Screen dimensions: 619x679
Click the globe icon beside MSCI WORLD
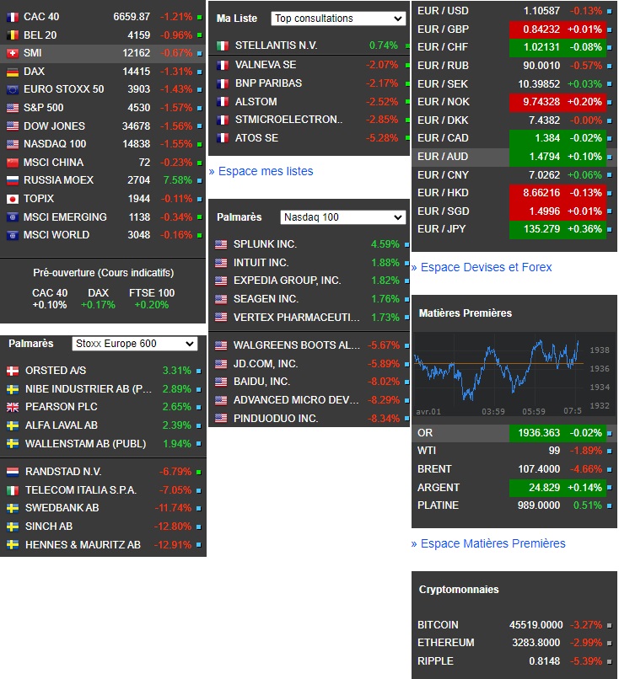pyautogui.click(x=13, y=236)
